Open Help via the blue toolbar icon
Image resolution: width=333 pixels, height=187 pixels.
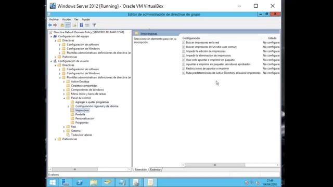point(81,25)
